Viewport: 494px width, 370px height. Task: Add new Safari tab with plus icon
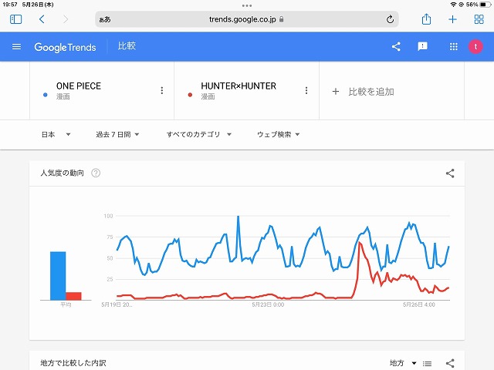point(452,19)
